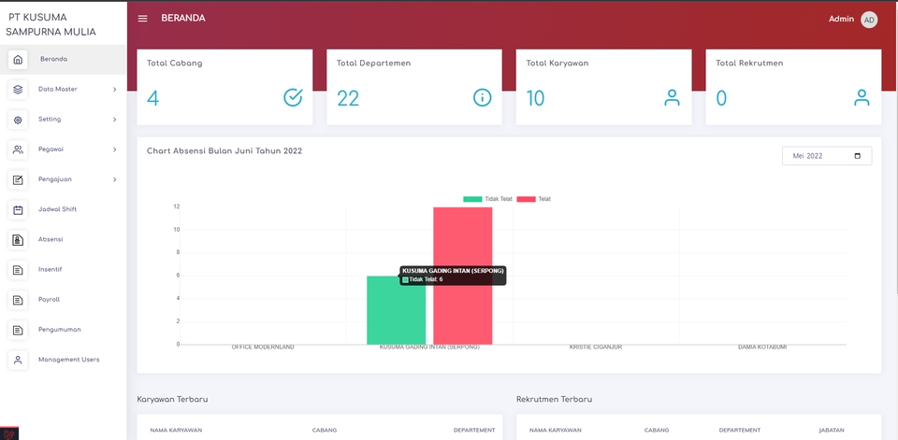The width and height of the screenshot is (898, 440).
Task: Click the checkmark icon on Total Cabang card
Action: [x=293, y=98]
